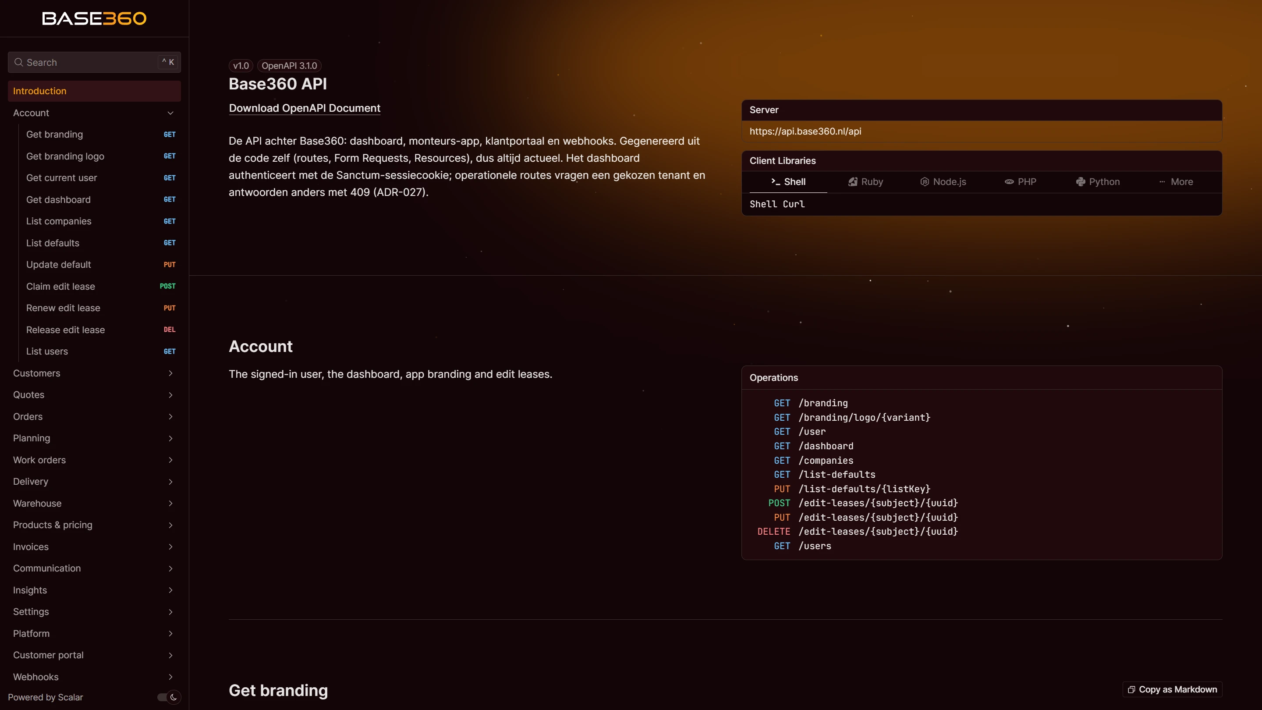1262x710 pixels.
Task: Open List users endpoint in sidebar
Action: point(100,351)
